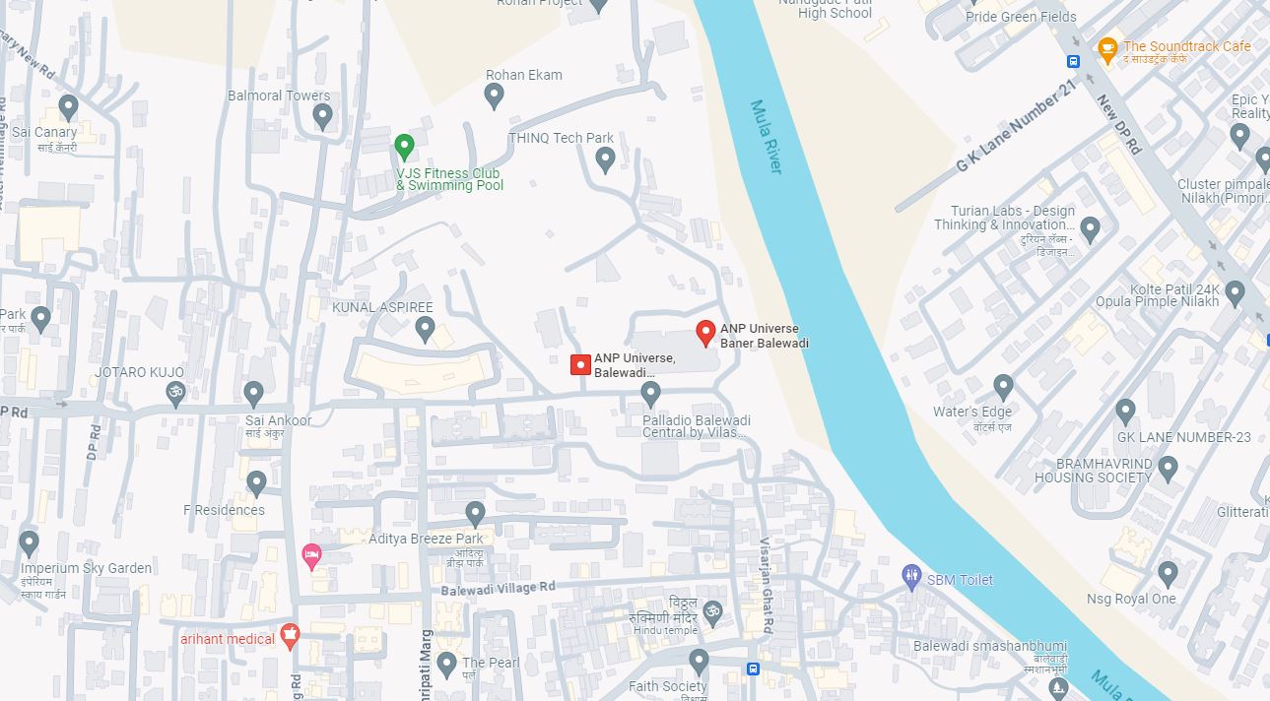This screenshot has height=701, width=1270.
Task: Click the red ANP Universe Baner Balewadi pin
Action: (x=705, y=334)
